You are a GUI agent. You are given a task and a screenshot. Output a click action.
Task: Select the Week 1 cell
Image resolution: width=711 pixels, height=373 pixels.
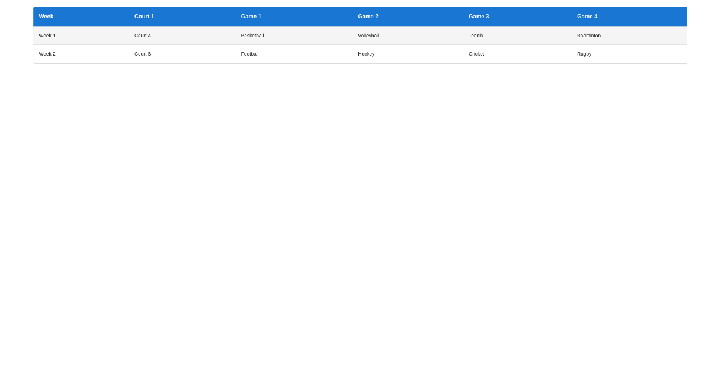tap(47, 36)
